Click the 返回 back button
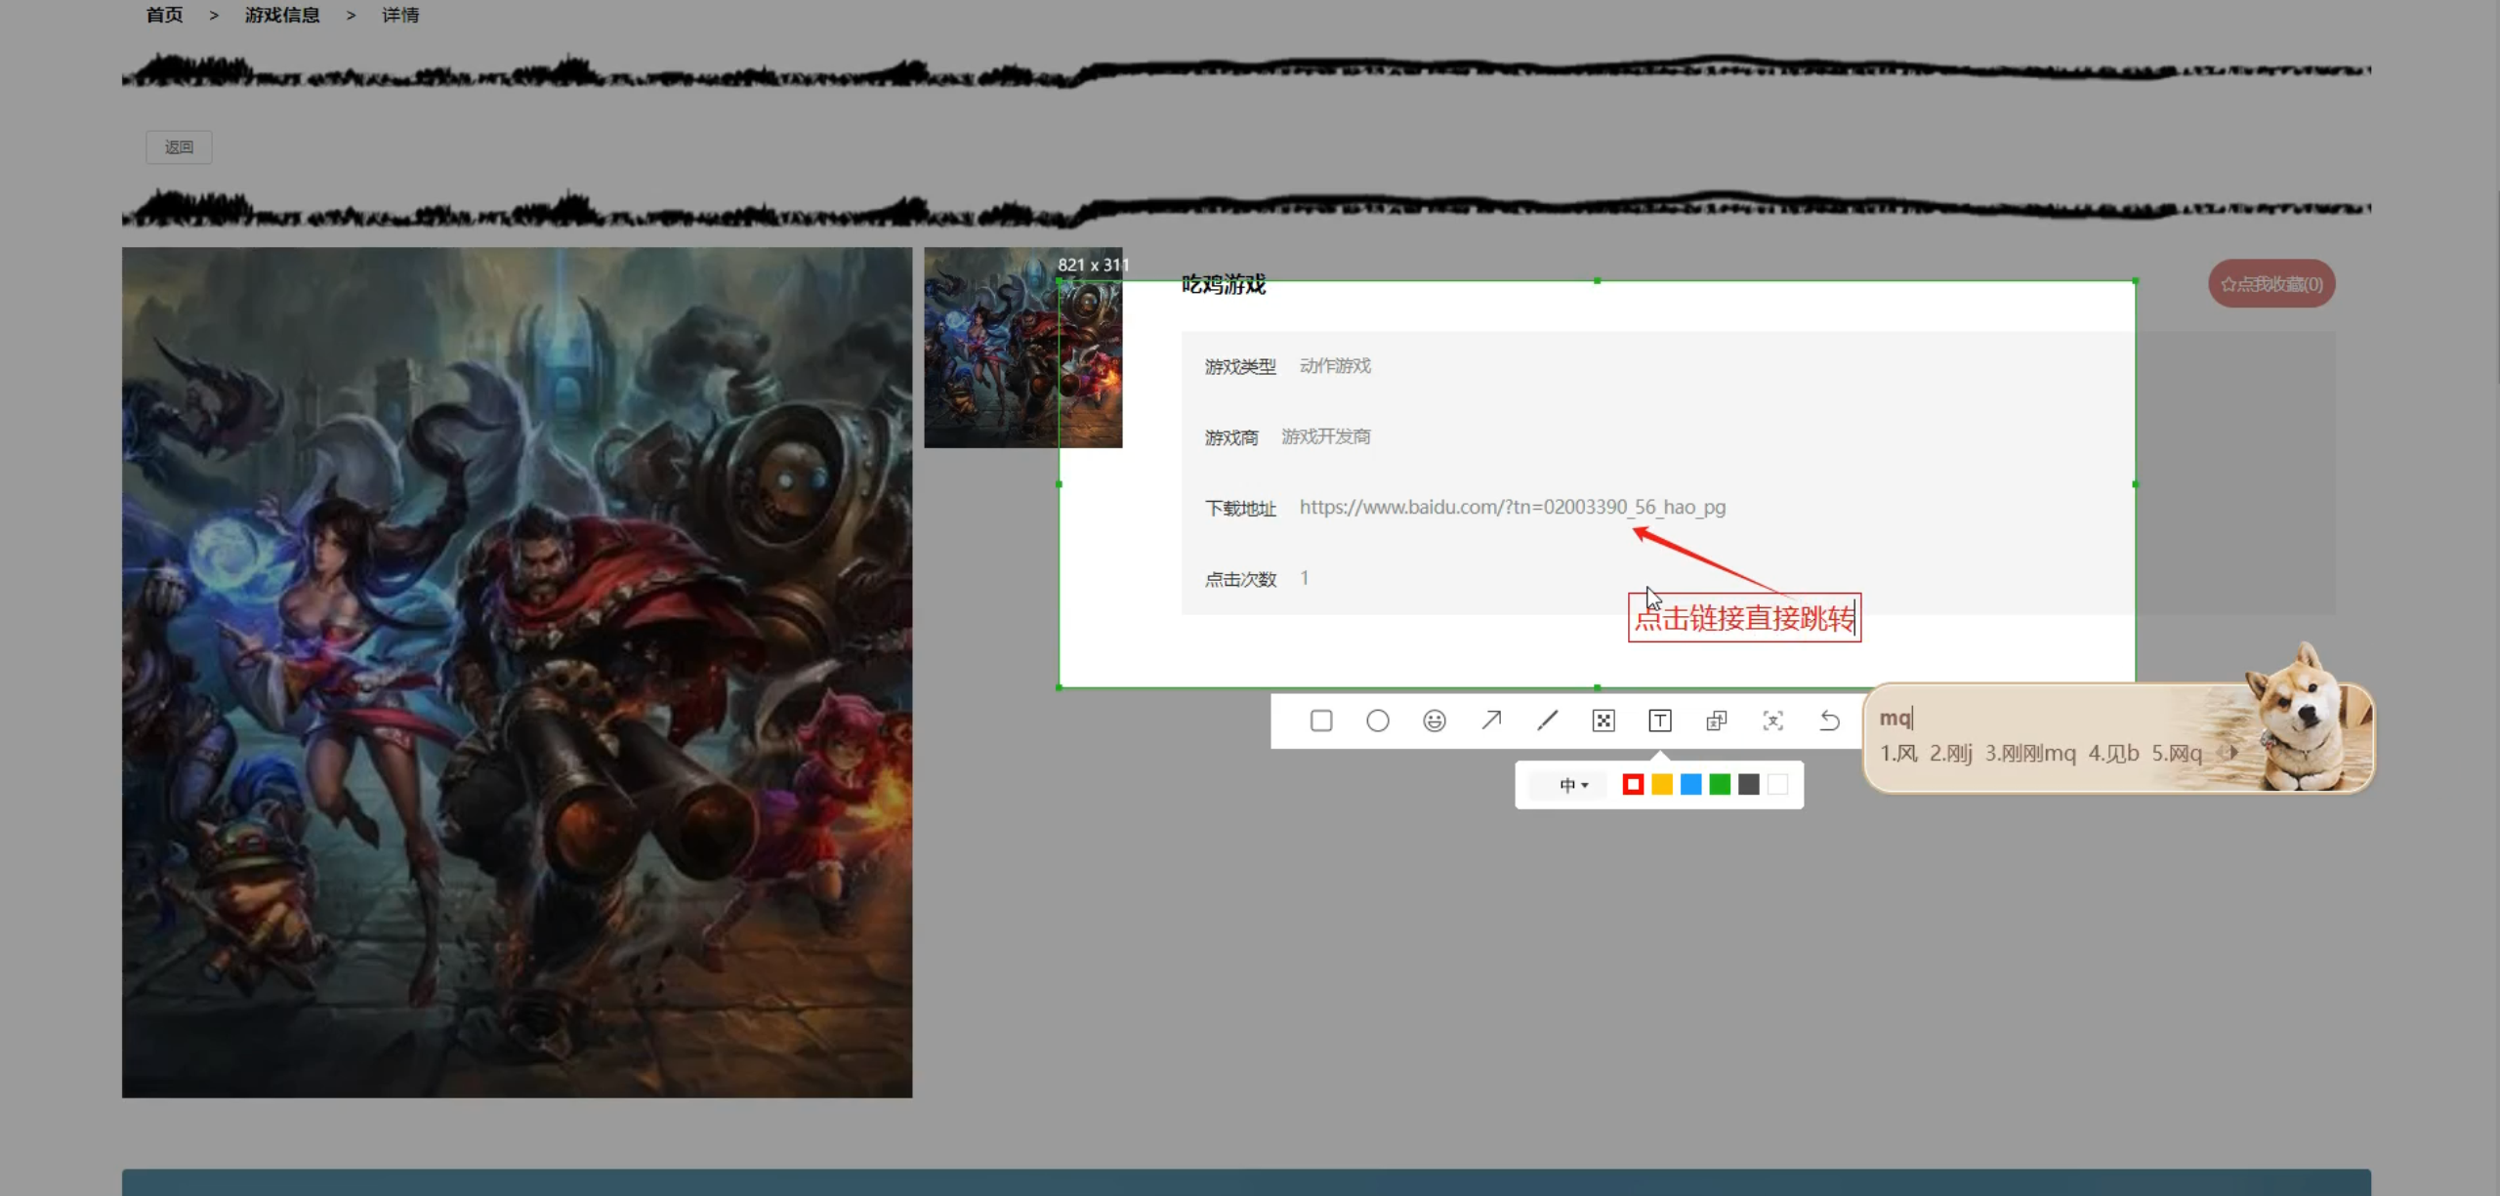The image size is (2500, 1196). [x=179, y=147]
